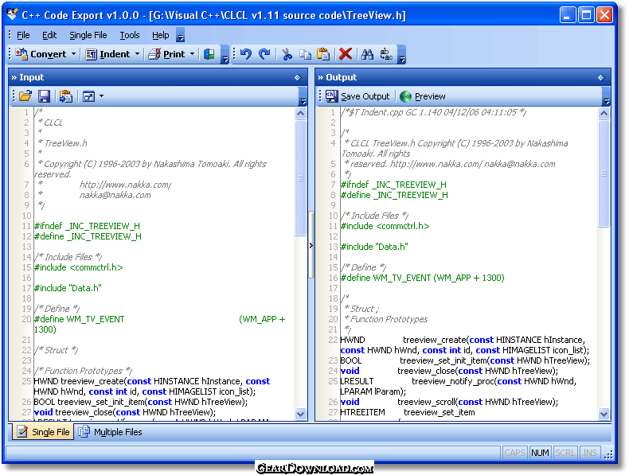Click the Input panel scrollbar thumb
The width and height of the screenshot is (629, 475).
pos(300,178)
